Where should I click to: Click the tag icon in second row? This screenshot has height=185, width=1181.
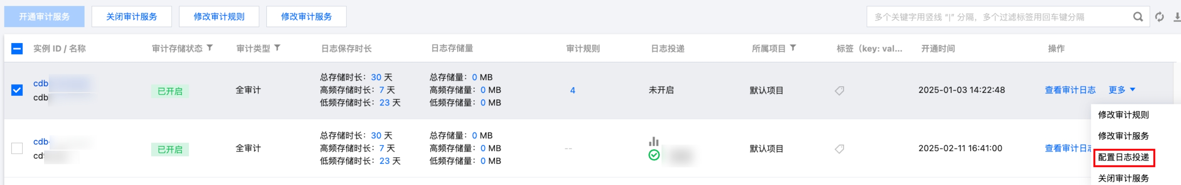pos(839,149)
